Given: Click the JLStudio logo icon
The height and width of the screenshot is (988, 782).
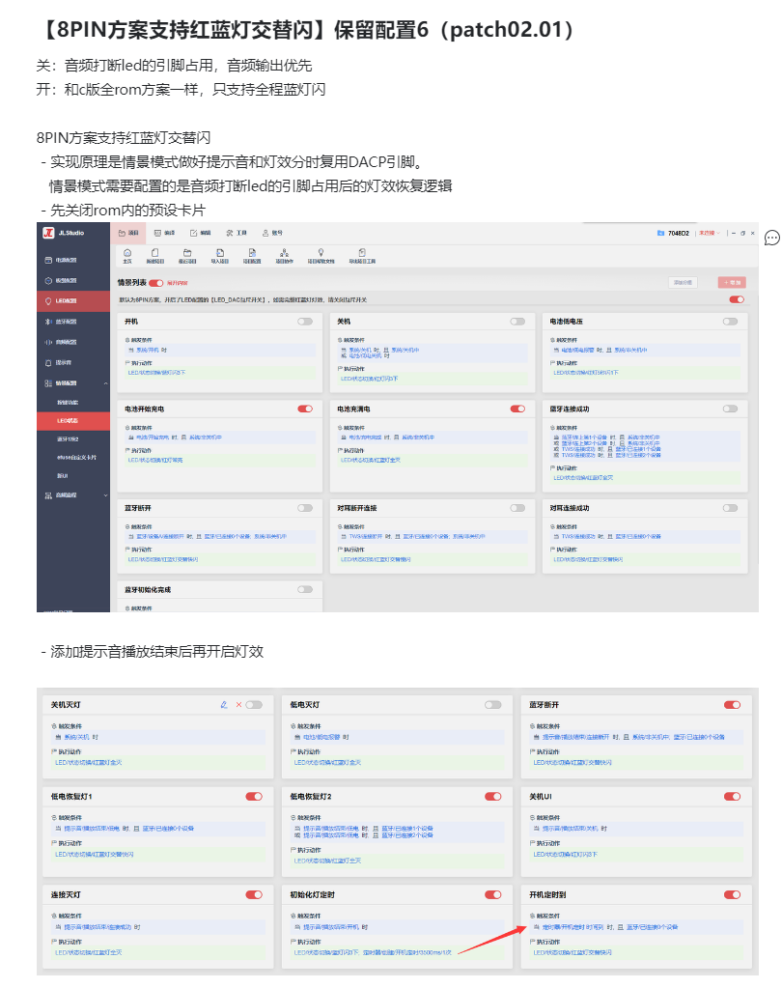Looking at the screenshot, I should click(48, 233).
